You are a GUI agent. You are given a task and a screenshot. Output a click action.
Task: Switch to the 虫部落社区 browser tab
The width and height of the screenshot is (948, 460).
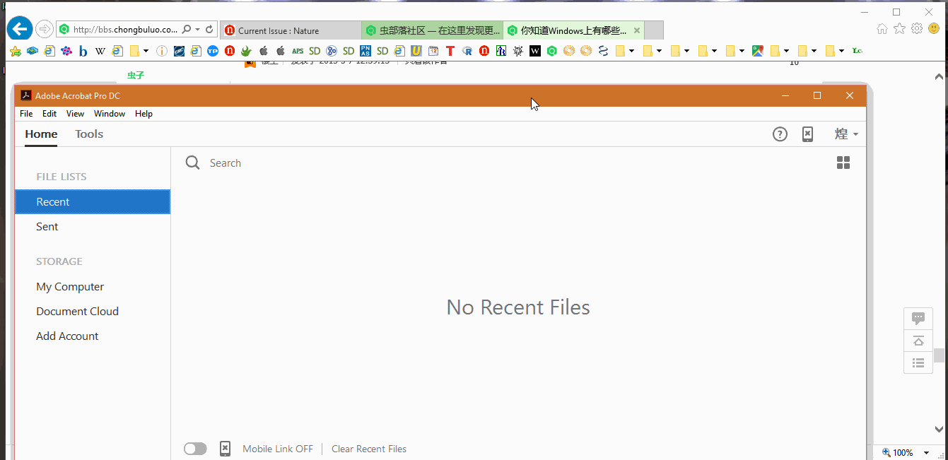[432, 30]
